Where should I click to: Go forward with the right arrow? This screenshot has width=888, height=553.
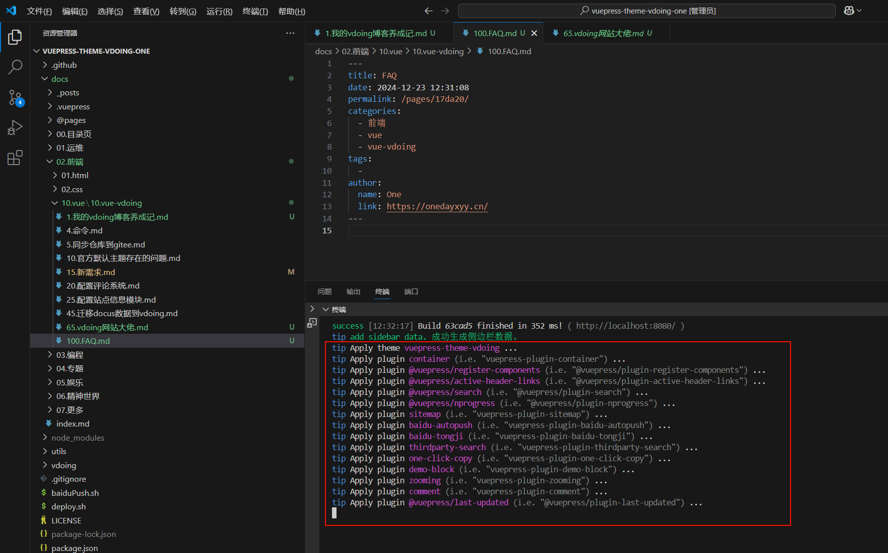pos(445,11)
